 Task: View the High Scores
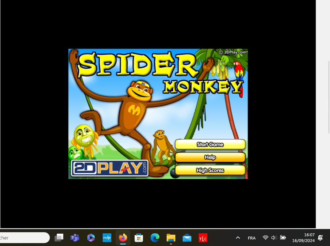(210, 170)
